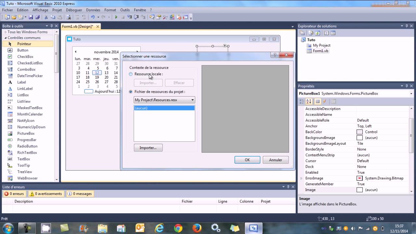Click the Undo arrow toolbar icon

coord(93,17)
